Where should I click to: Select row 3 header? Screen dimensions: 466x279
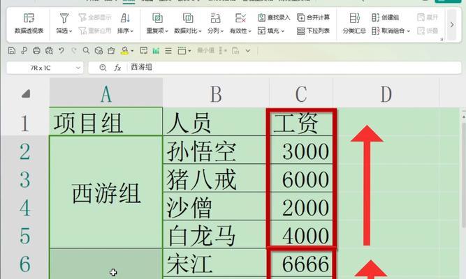[24, 179]
